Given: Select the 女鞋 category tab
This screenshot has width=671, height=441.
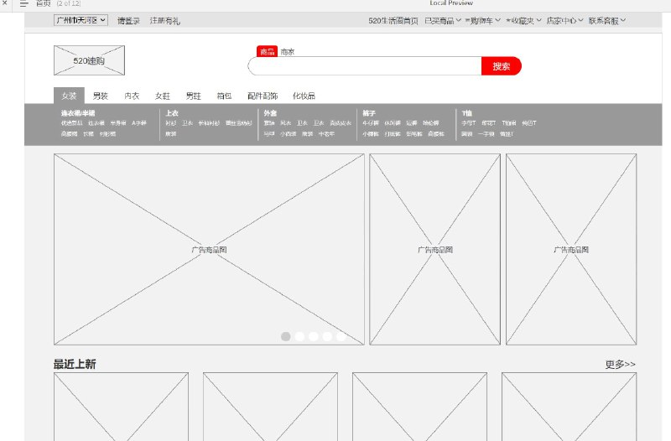Looking at the screenshot, I should (163, 96).
